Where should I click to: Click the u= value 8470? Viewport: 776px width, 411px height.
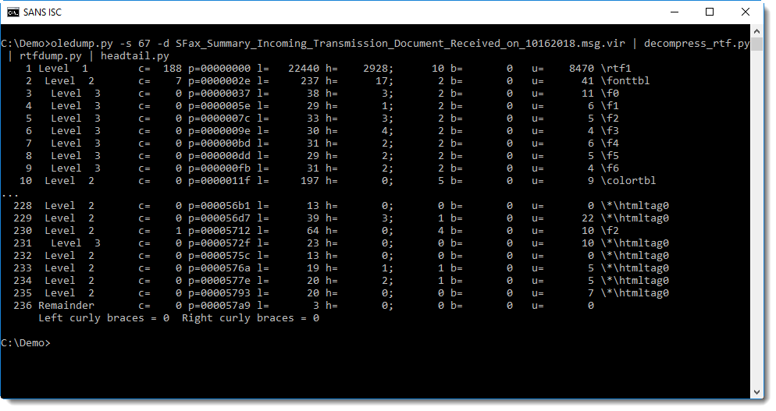click(582, 69)
